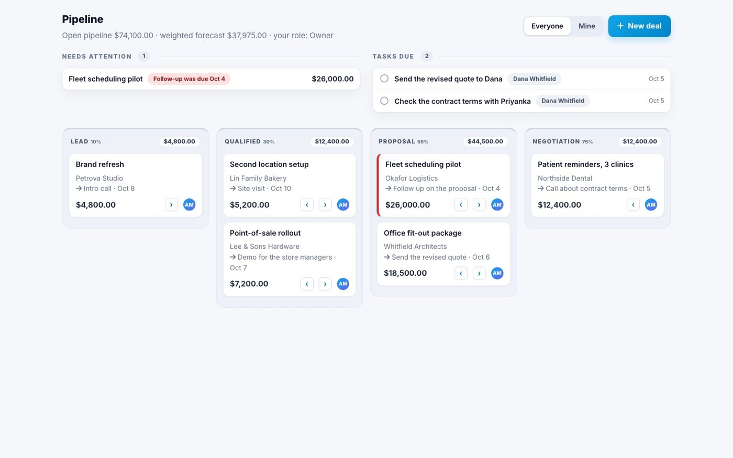Open the Second location setup deal
This screenshot has width=733, height=458.
pos(290,185)
